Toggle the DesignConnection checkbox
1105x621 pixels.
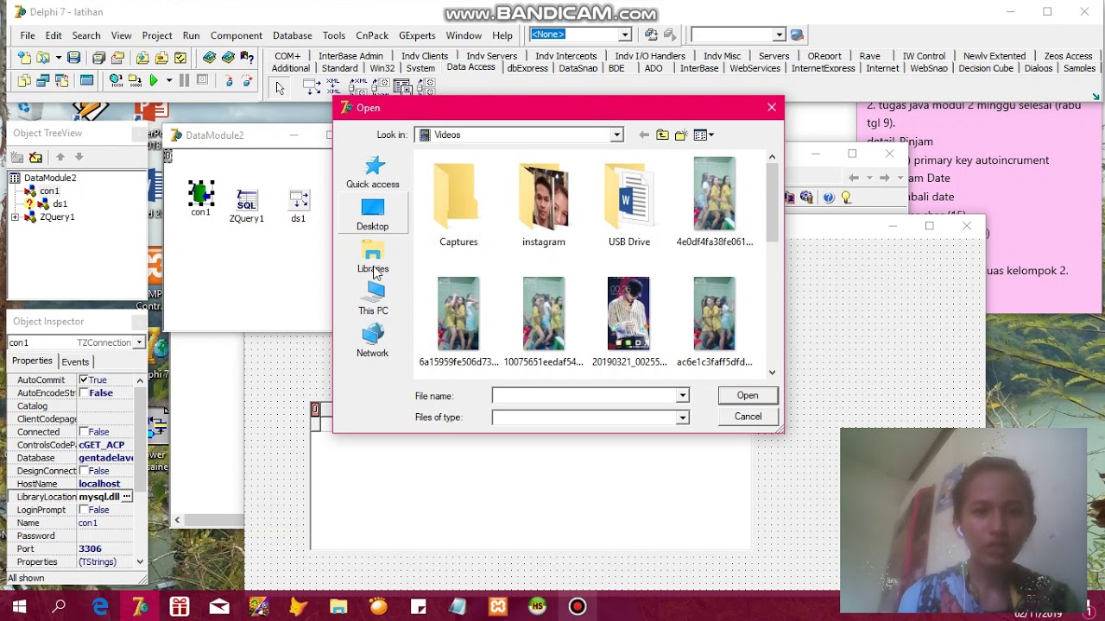(x=84, y=471)
